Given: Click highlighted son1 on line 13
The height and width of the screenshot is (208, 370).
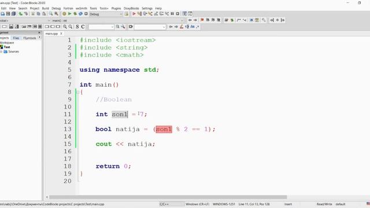Looking at the screenshot, I should pyautogui.click(x=164, y=129).
